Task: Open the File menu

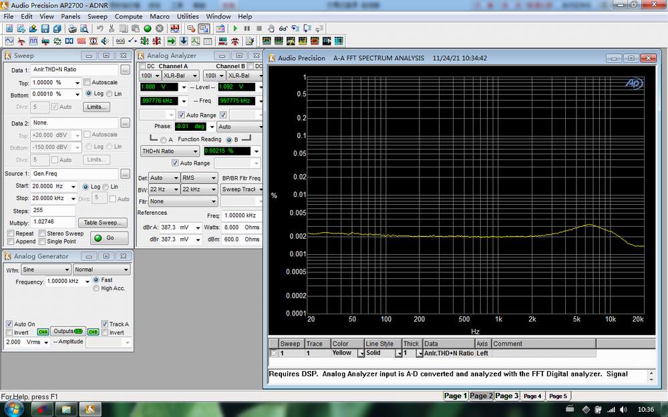Action: (x=9, y=16)
